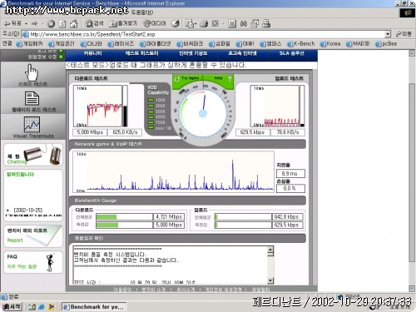Viewport: 416px width, 312px height.
Task: Open the Report banner link
Action: point(33,236)
